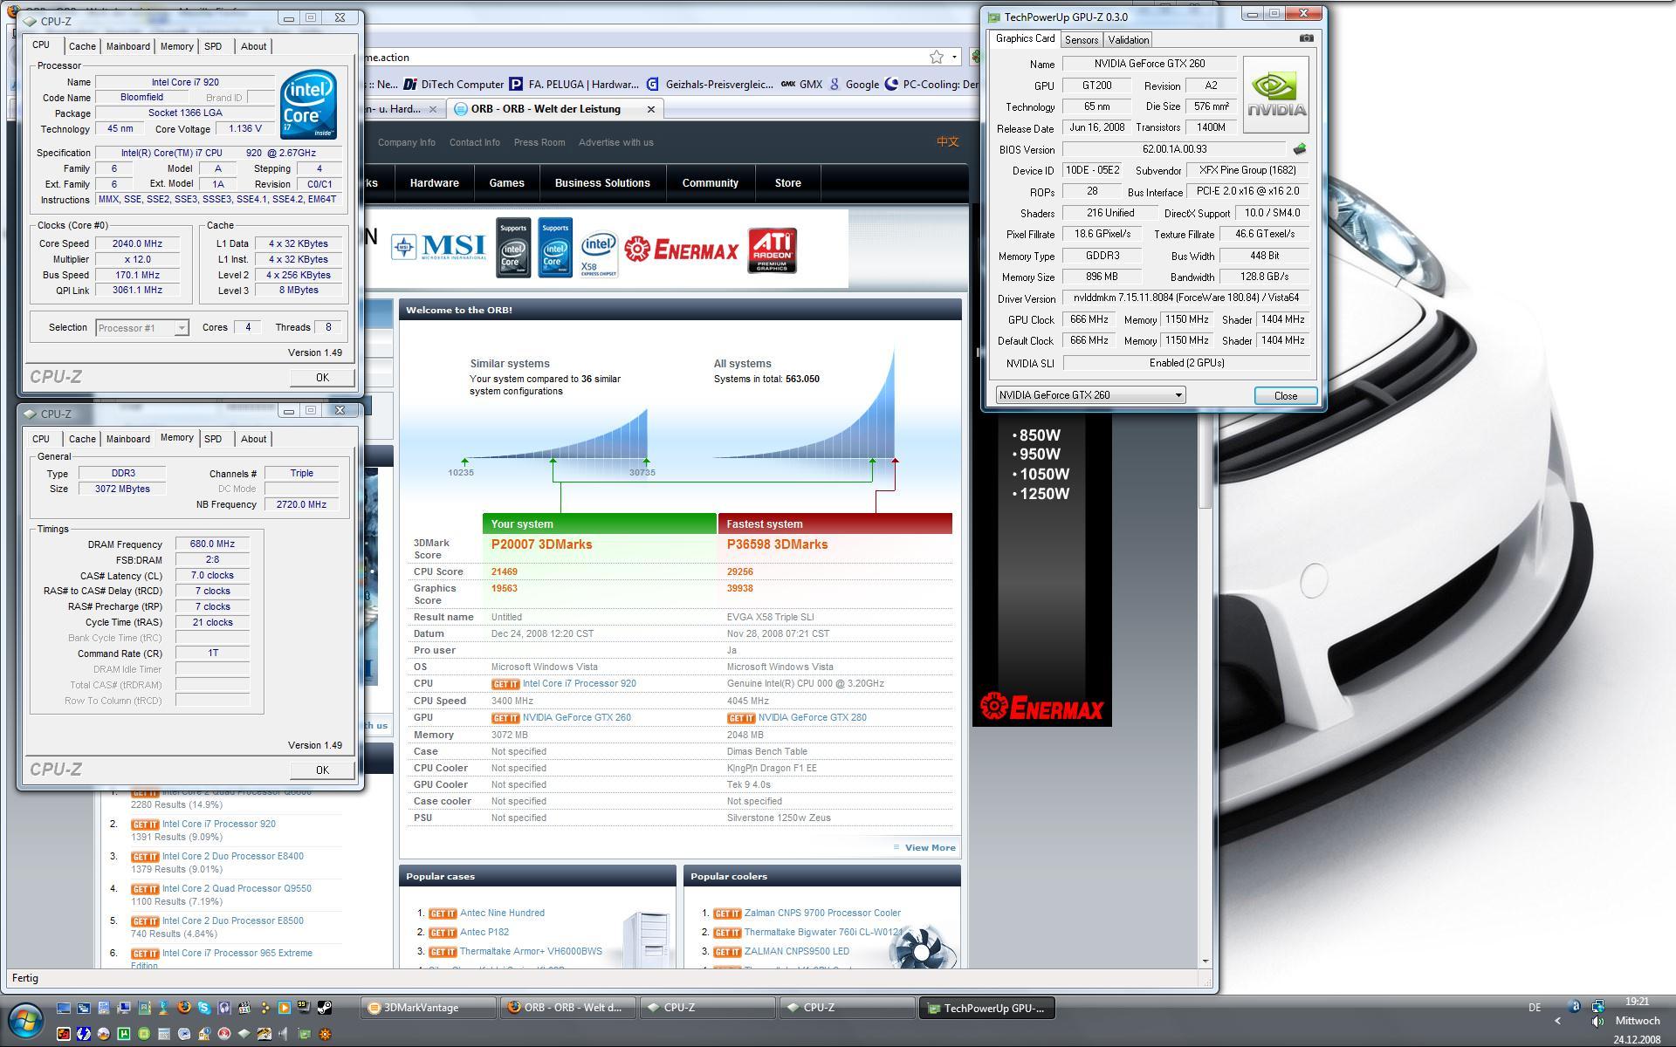
Task: Open the Press Room link
Action: click(539, 142)
